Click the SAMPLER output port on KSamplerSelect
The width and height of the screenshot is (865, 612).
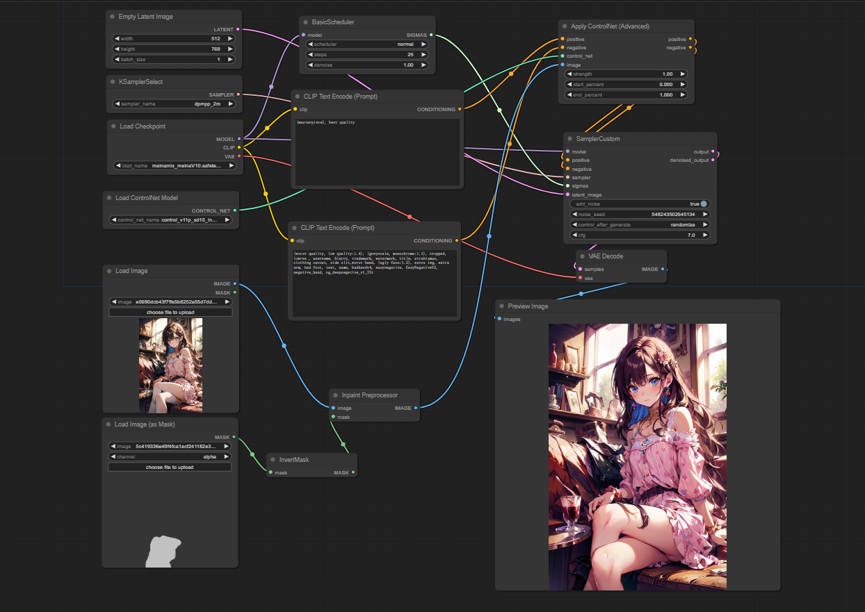click(239, 94)
